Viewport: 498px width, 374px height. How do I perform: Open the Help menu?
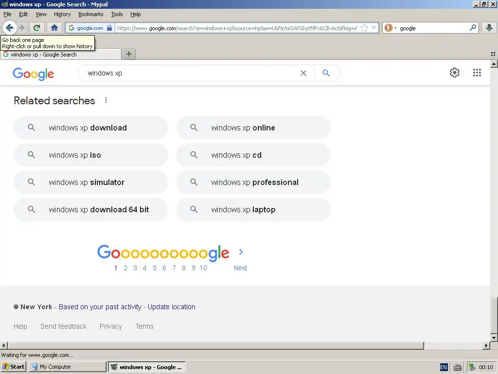point(135,14)
